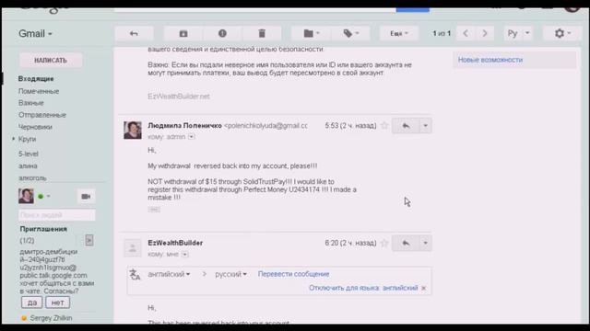Open the Помеченные starred folder
The image size is (590, 331).
tap(39, 91)
